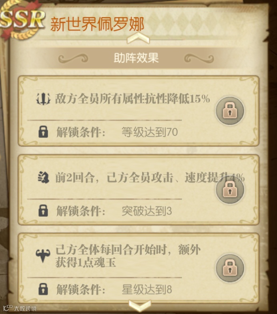Click small lock icon beside 等级达到70

pos(43,132)
